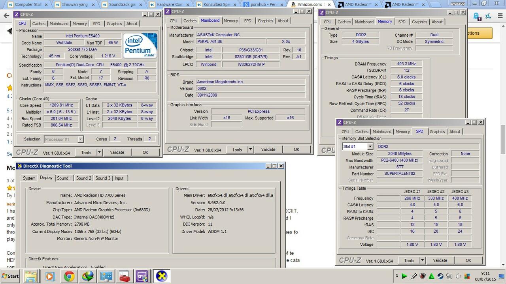
Task: Click the Steam tray icon
Action: (x=440, y=276)
